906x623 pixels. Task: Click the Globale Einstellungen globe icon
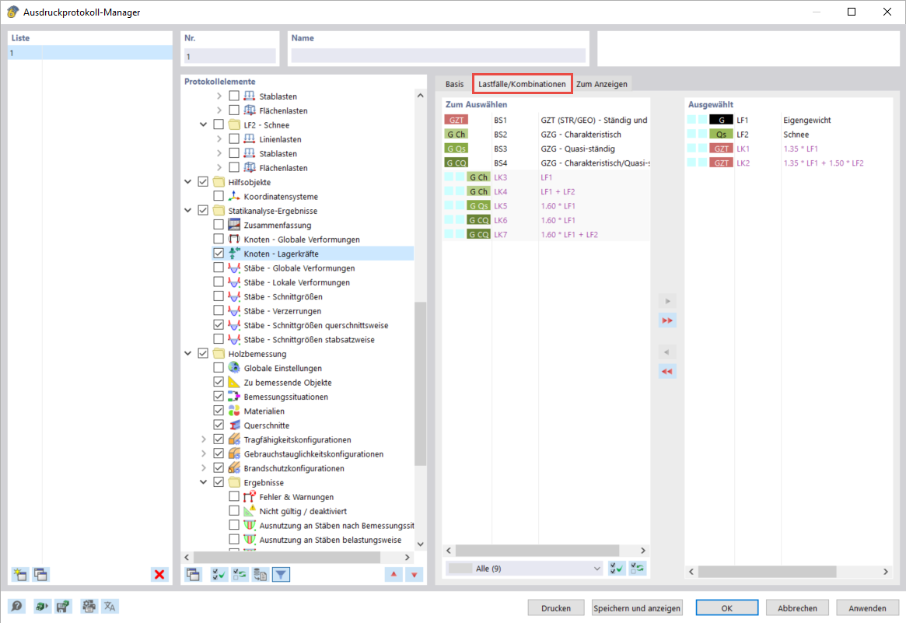(234, 368)
